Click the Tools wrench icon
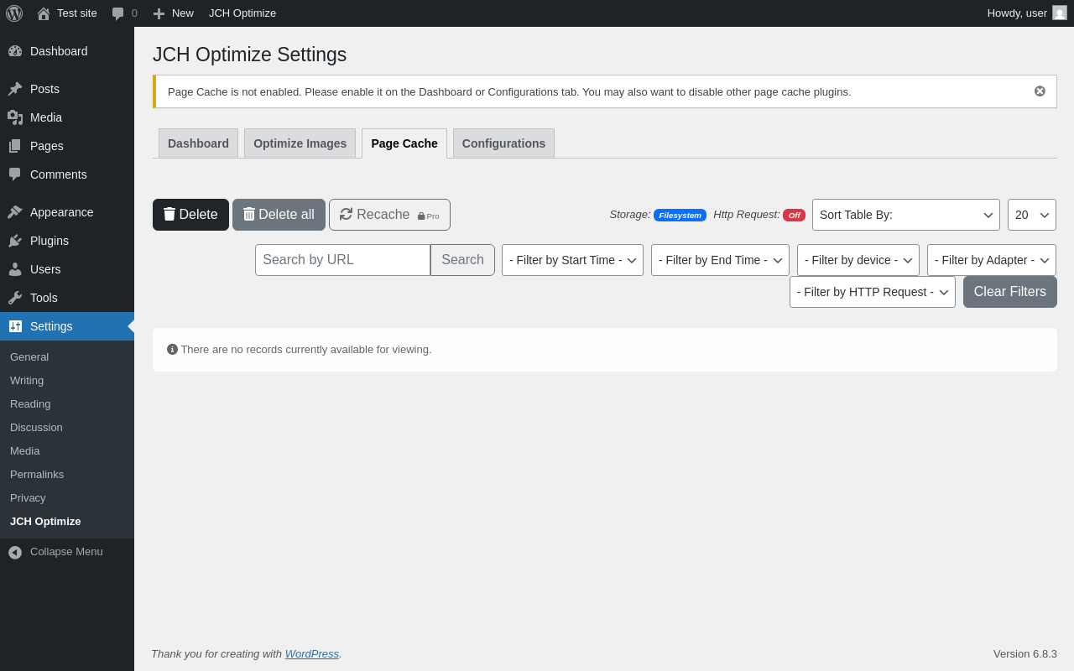Viewport: 1074px width, 671px height. click(15, 298)
